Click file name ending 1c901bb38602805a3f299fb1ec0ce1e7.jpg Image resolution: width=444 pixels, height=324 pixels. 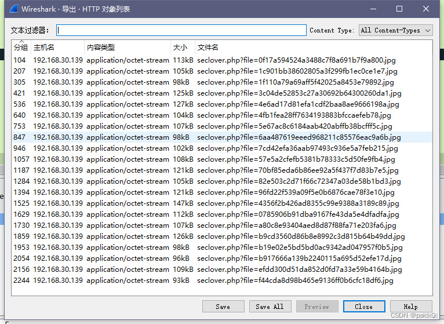(x=297, y=71)
